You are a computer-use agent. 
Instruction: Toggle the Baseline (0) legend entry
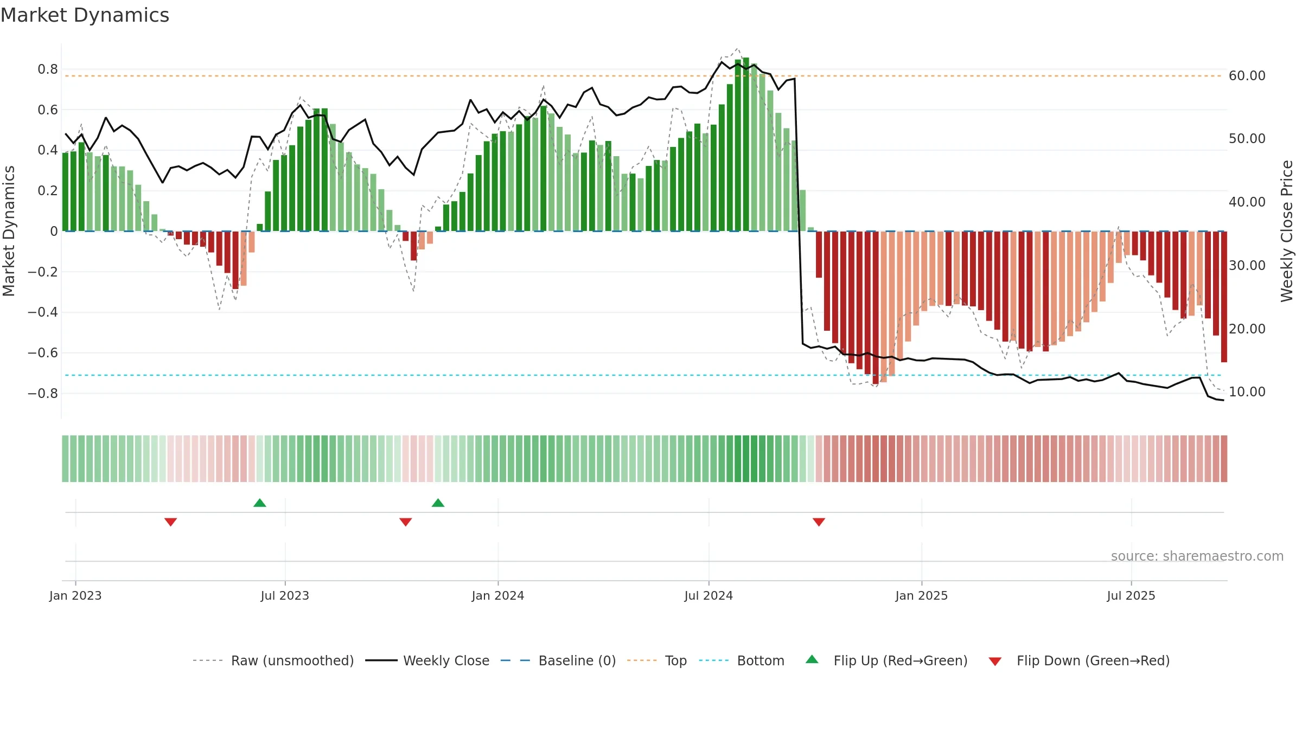(x=558, y=660)
